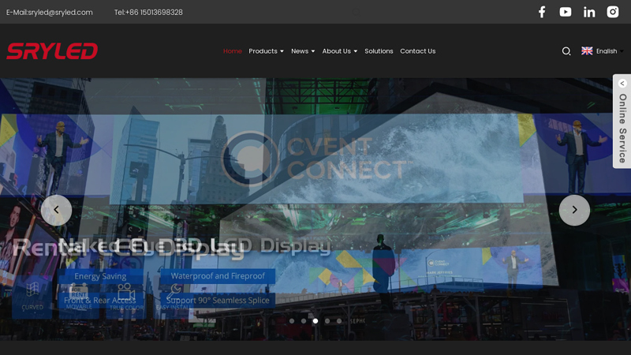Click the Tel +86 phone number
The height and width of the screenshot is (355, 631).
tap(148, 13)
